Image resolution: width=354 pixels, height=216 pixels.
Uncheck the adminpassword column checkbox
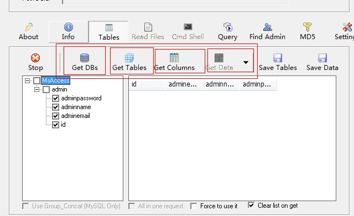(x=55, y=98)
